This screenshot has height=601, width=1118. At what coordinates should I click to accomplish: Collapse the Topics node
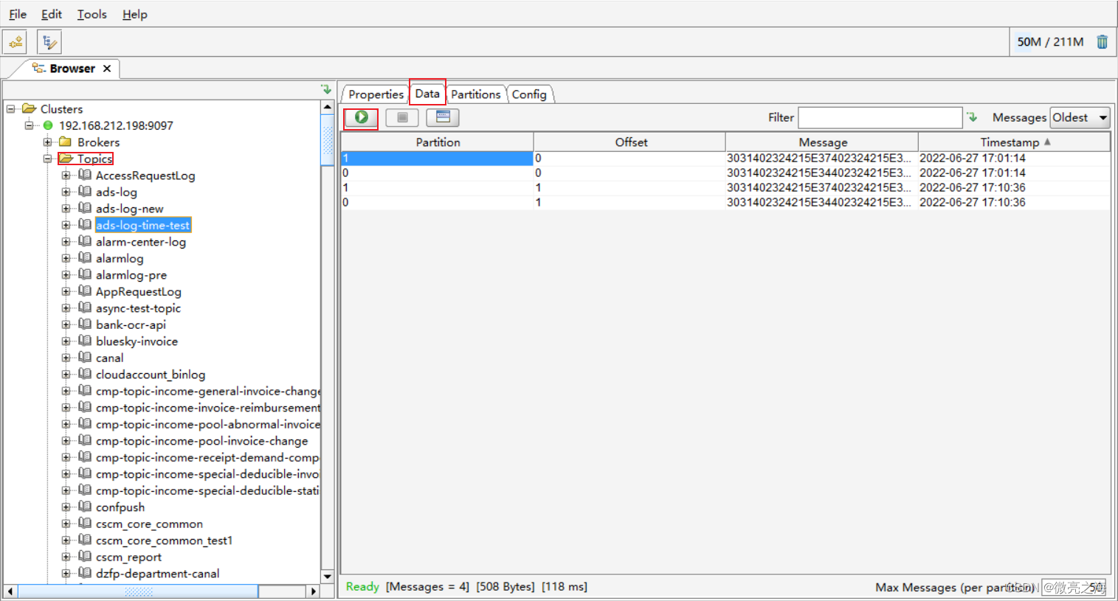pyautogui.click(x=48, y=159)
